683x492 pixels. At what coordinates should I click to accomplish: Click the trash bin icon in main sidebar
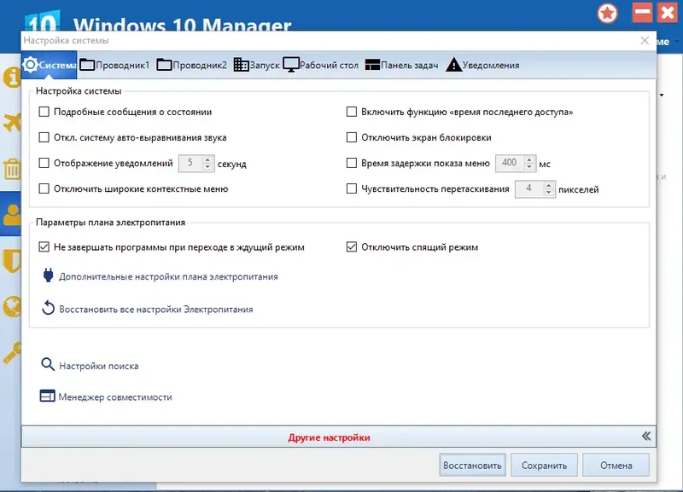12,169
